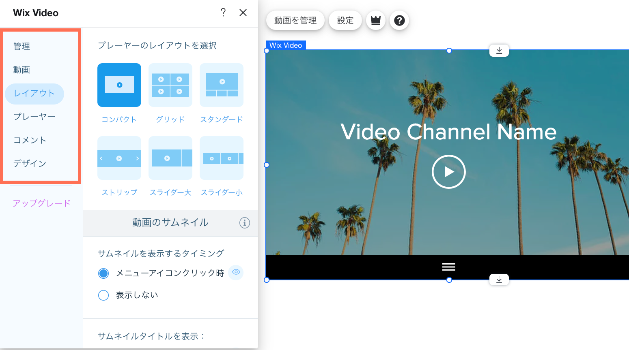Open help via the circled question mark icon
Viewport: 629px width, 350px height.
coord(399,20)
